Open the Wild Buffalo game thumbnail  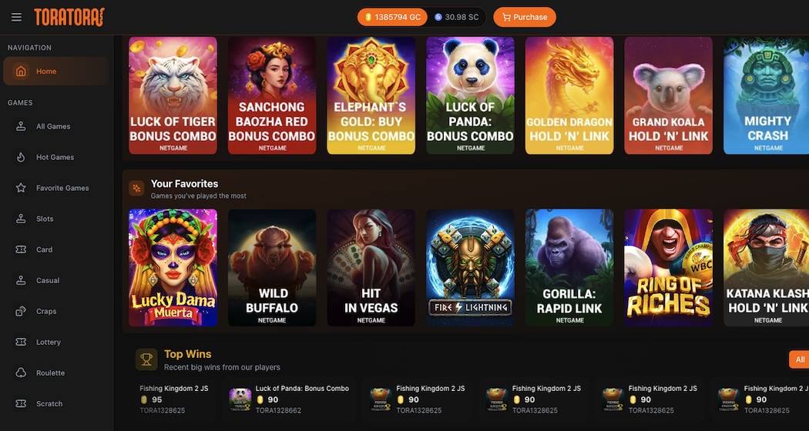point(272,268)
